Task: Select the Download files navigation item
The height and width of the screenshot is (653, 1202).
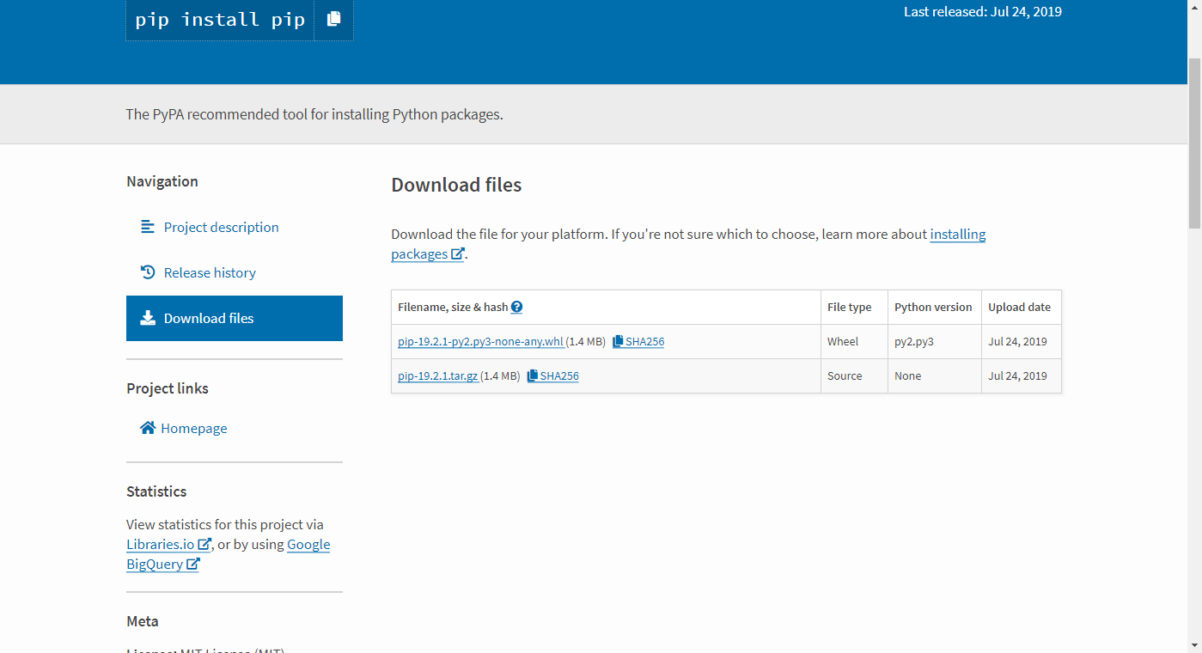Action: [235, 318]
